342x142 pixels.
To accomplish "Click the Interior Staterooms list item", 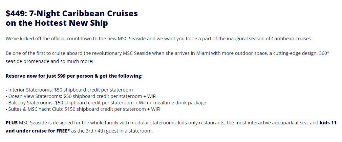I will pos(69,90).
